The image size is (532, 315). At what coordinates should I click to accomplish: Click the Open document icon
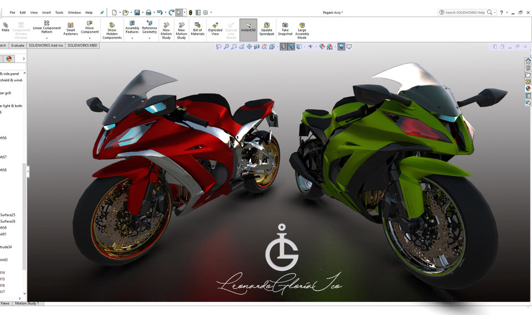click(x=126, y=13)
